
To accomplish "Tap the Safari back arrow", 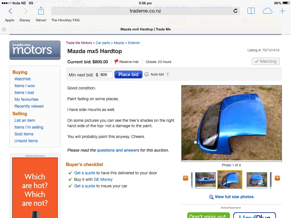I will (11, 11).
